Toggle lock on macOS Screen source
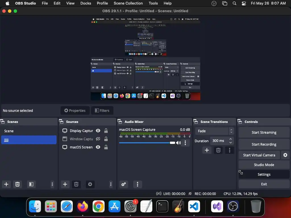The height and width of the screenshot is (218, 291). click(x=106, y=147)
